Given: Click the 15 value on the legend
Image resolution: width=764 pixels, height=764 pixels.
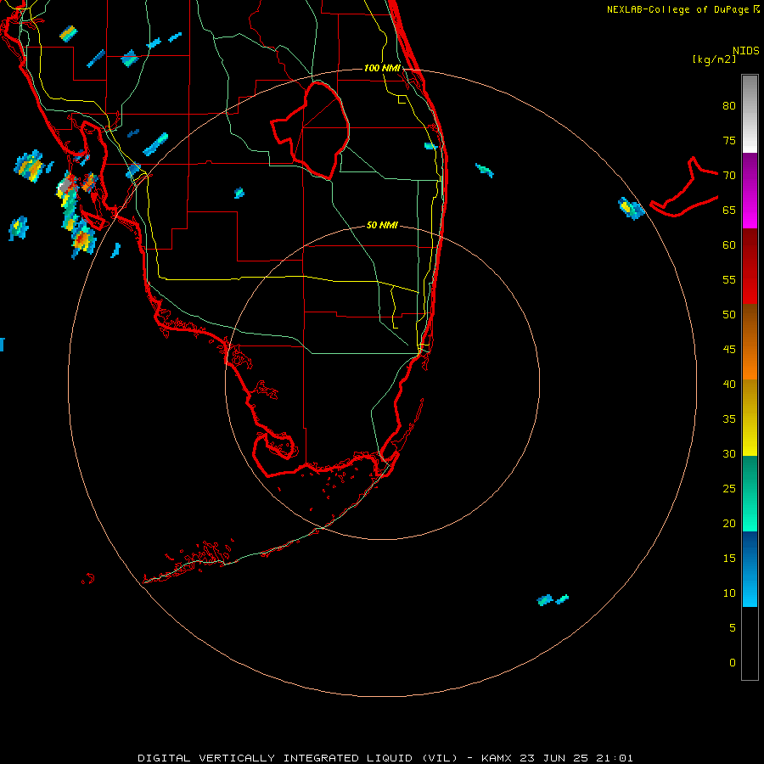Looking at the screenshot, I should 729,559.
